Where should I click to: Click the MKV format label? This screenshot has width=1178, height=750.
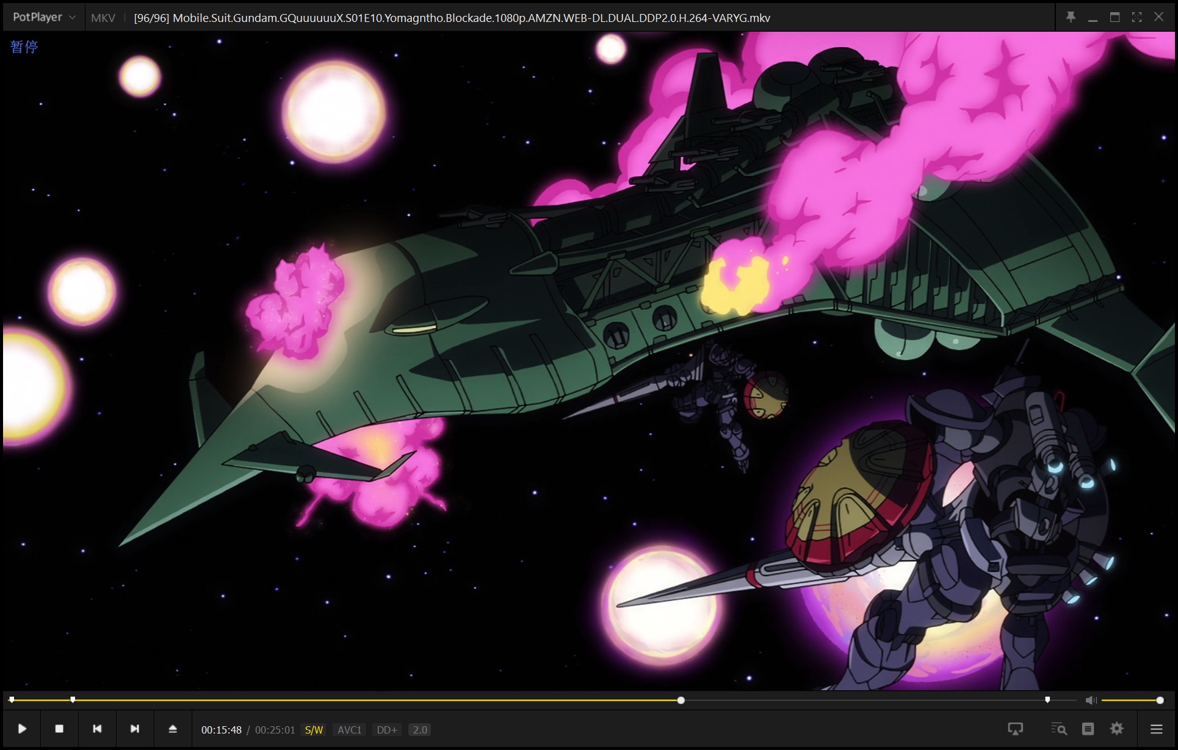[x=103, y=18]
